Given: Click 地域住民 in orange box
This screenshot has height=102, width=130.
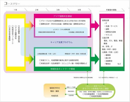Looking at the screenshot, I should click(55, 96).
